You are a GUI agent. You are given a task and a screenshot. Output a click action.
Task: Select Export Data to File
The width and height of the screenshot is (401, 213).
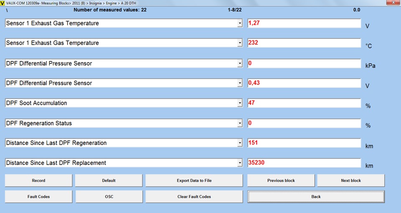(x=194, y=180)
